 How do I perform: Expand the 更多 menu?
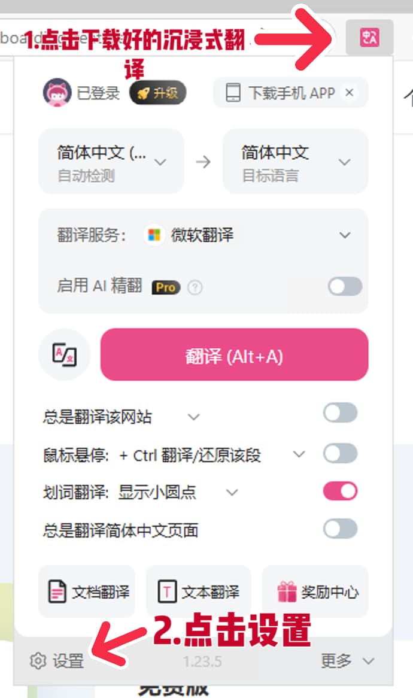click(x=347, y=661)
